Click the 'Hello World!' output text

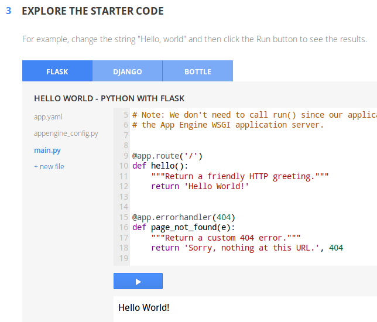[144, 307]
